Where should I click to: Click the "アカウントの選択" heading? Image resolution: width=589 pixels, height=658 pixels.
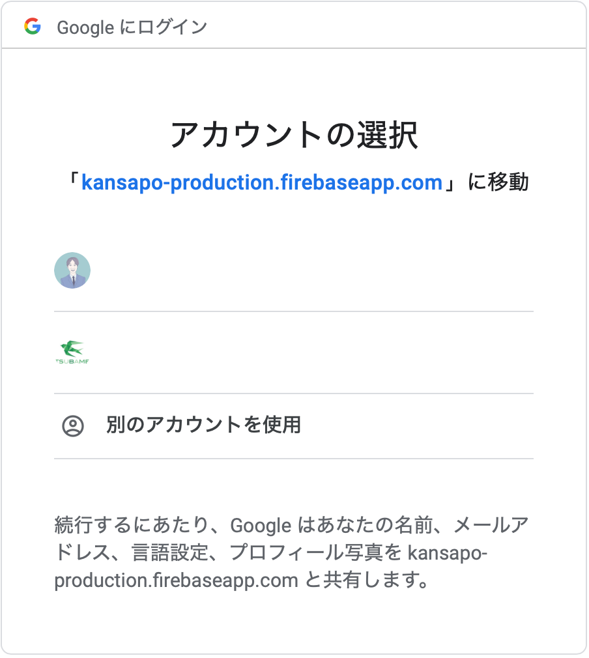pyautogui.click(x=294, y=136)
